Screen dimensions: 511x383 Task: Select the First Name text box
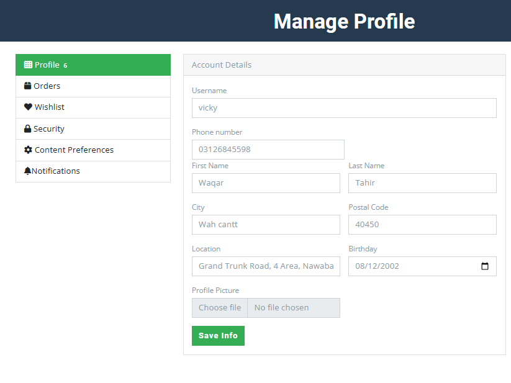(x=266, y=183)
